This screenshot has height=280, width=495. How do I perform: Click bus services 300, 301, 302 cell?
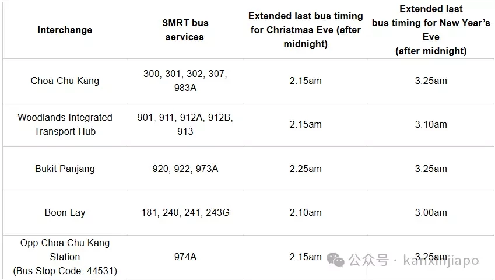pyautogui.click(x=185, y=81)
